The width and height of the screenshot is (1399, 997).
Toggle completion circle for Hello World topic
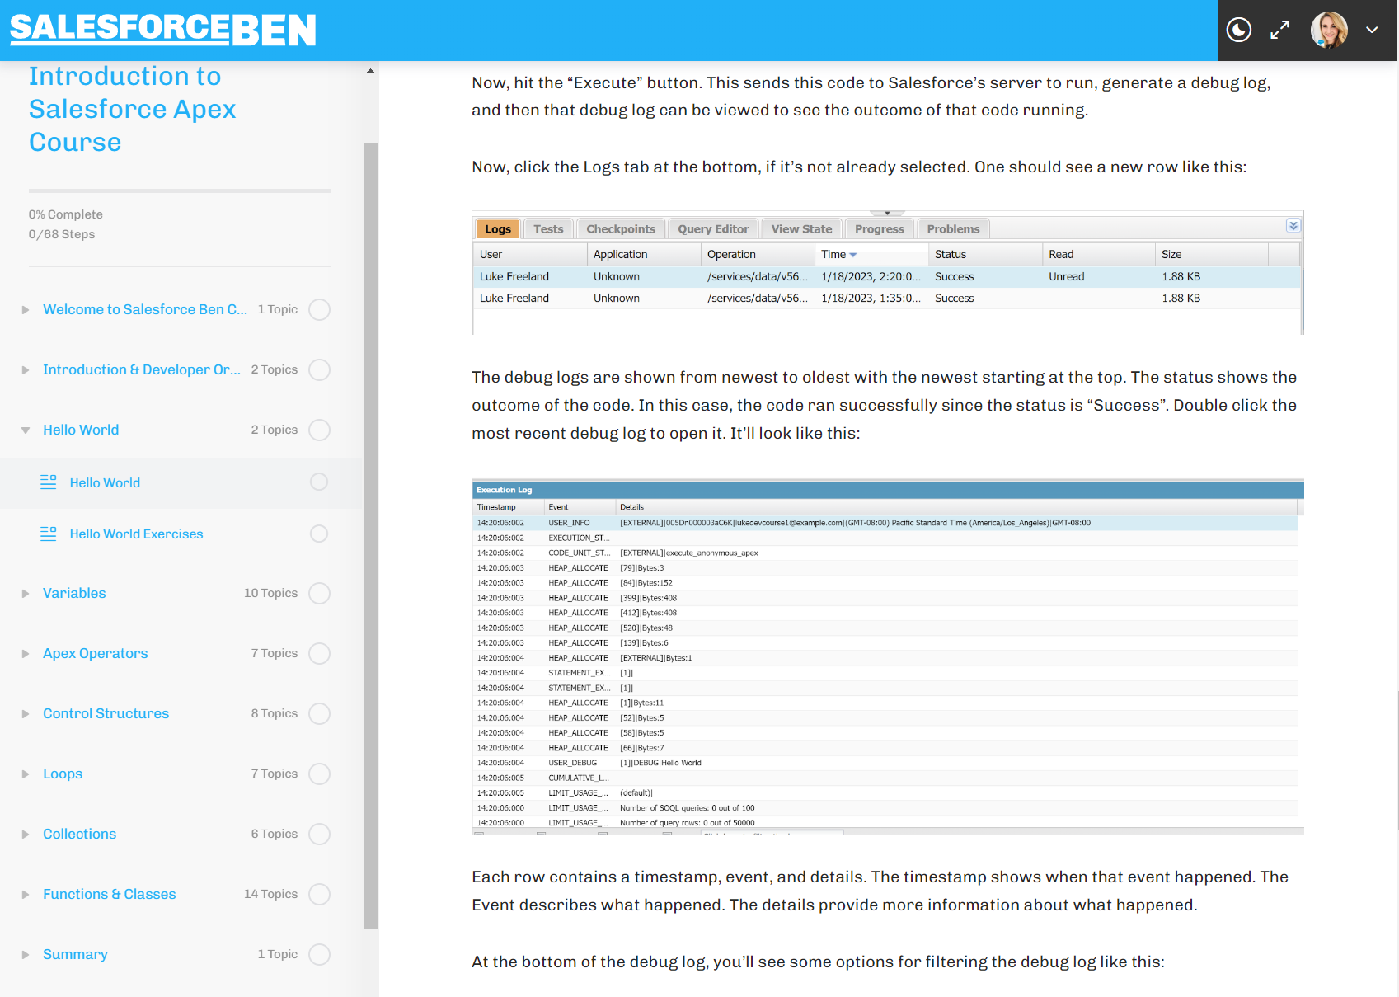pyautogui.click(x=319, y=482)
